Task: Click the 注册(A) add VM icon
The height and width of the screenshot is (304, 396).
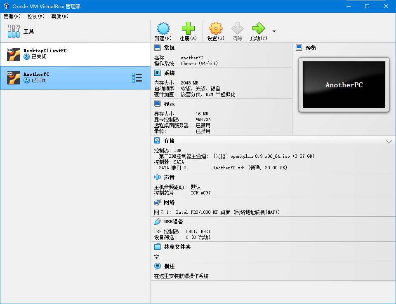Action: pos(188,28)
